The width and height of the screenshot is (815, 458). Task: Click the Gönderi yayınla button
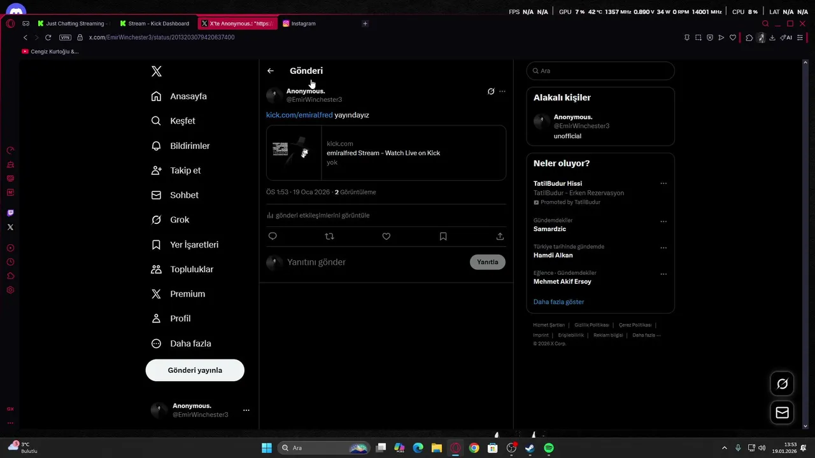point(195,370)
